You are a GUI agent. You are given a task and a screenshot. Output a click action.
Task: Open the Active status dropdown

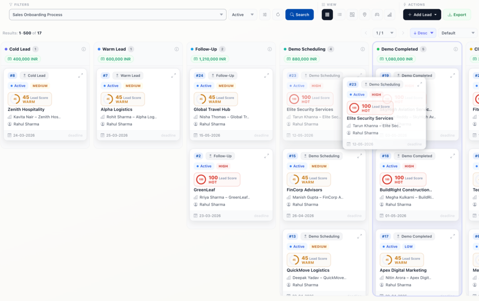[242, 15]
